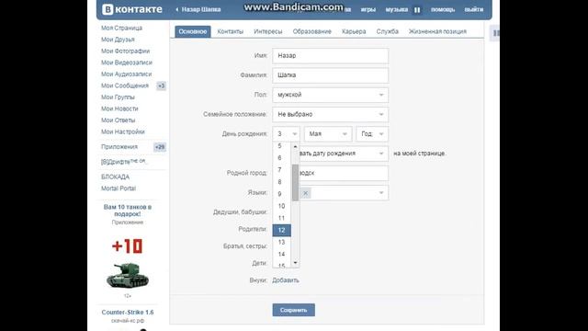Select day 5 in the list

282,146
